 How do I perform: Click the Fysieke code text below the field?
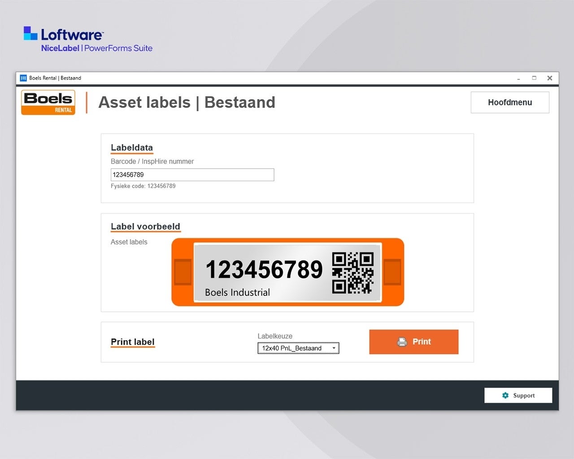pyautogui.click(x=143, y=186)
